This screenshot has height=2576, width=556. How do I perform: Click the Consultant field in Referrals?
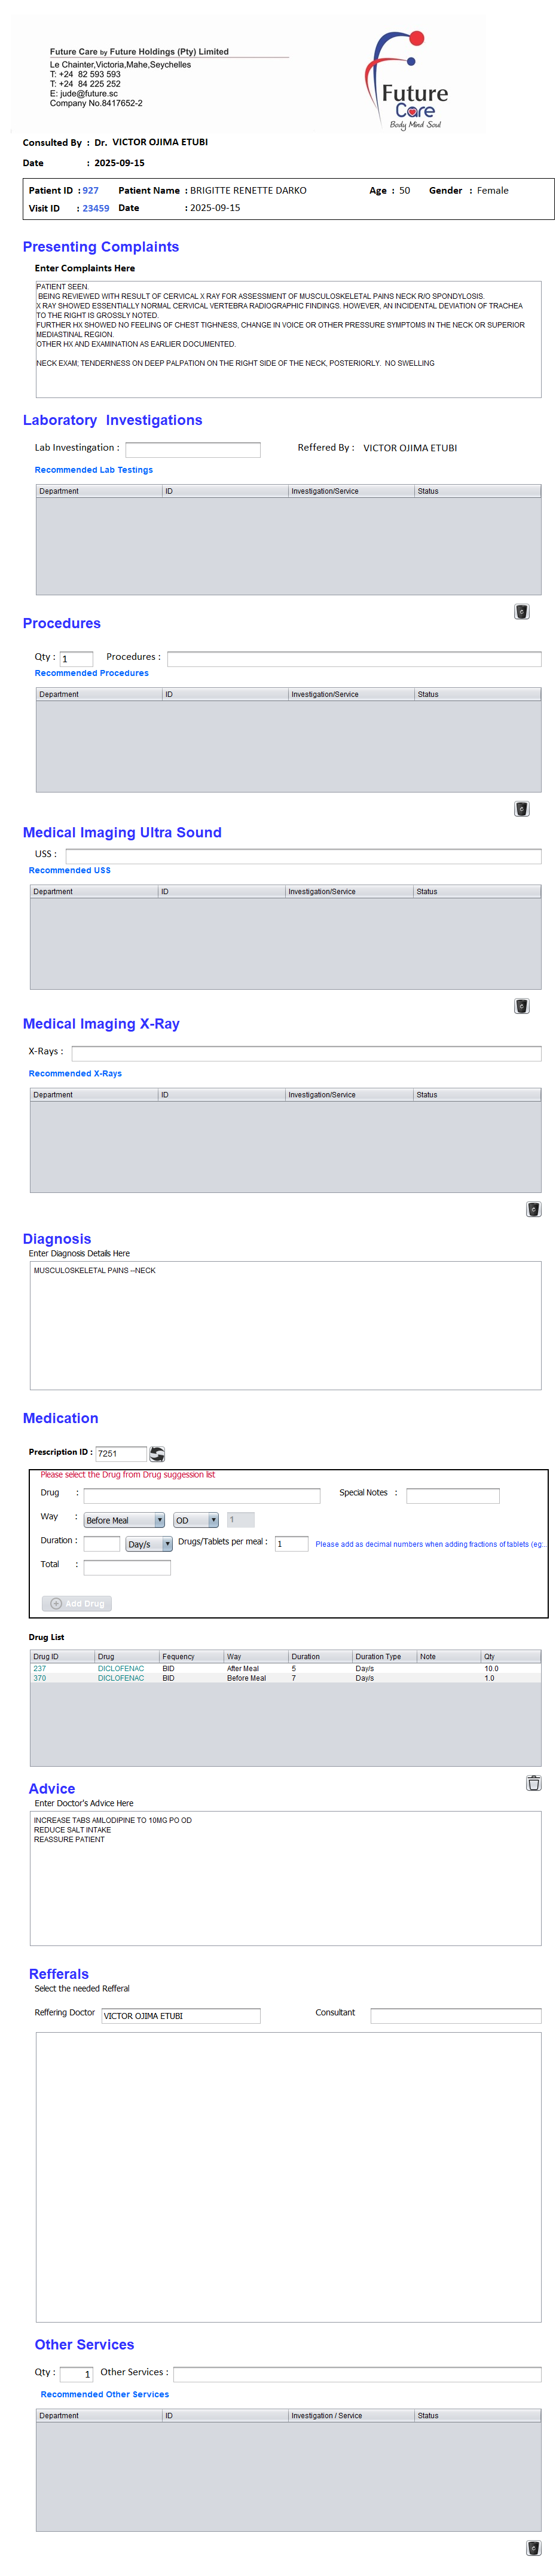pos(455,2015)
